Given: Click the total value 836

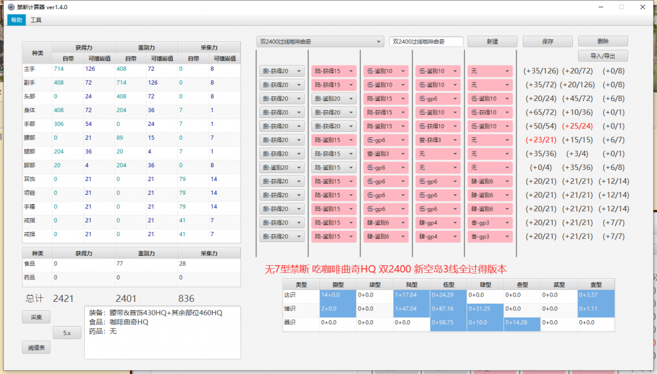Looking at the screenshot, I should [x=186, y=299].
